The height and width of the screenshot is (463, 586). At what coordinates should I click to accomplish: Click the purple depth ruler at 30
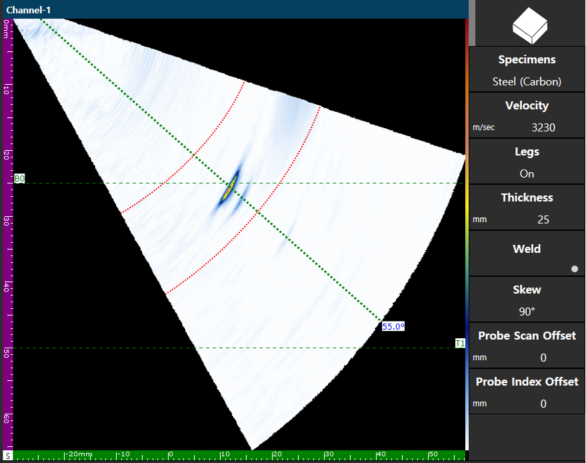click(x=8, y=221)
